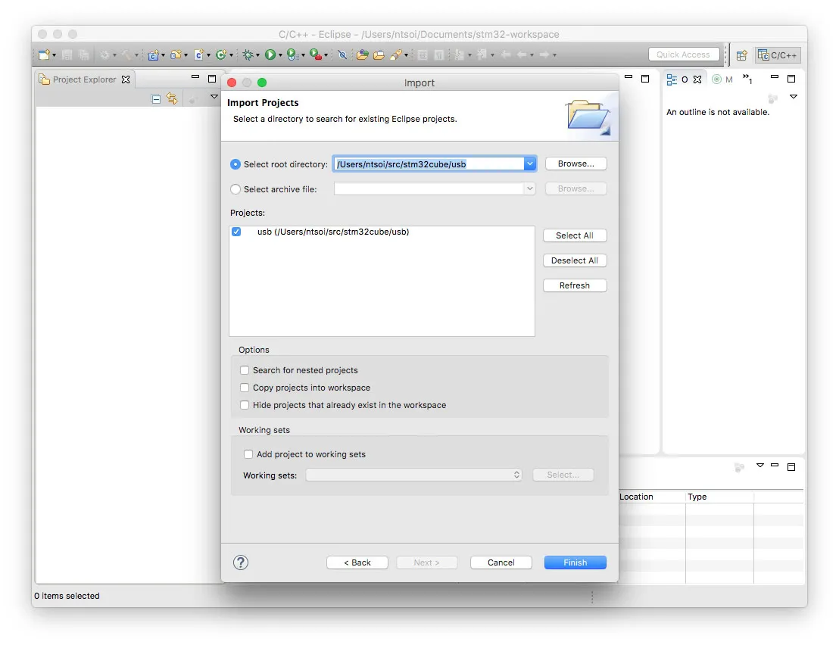Expand the root directory dropdown arrow
The width and height of the screenshot is (839, 645).
tap(529, 164)
